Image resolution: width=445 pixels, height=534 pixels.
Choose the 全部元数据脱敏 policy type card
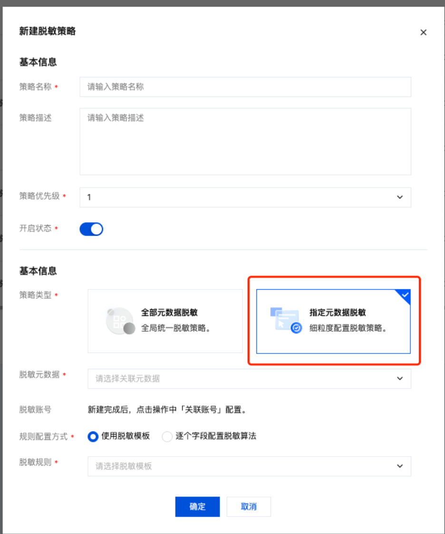click(165, 321)
